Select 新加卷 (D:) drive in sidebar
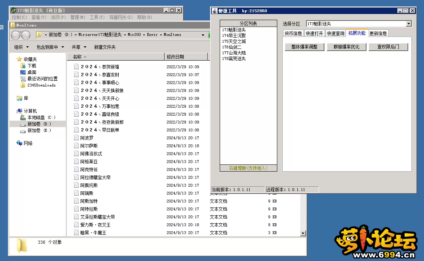Screen dimensions: 424x261 [x=39, y=124]
